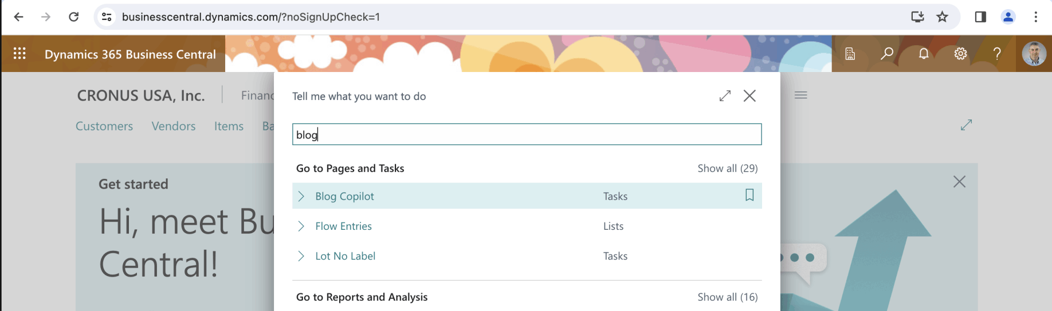Viewport: 1052px width, 311px height.
Task: Go to the Items menu
Action: coord(229,126)
